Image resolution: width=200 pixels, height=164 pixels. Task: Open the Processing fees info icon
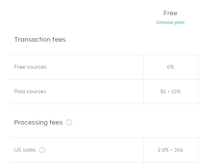69,122
